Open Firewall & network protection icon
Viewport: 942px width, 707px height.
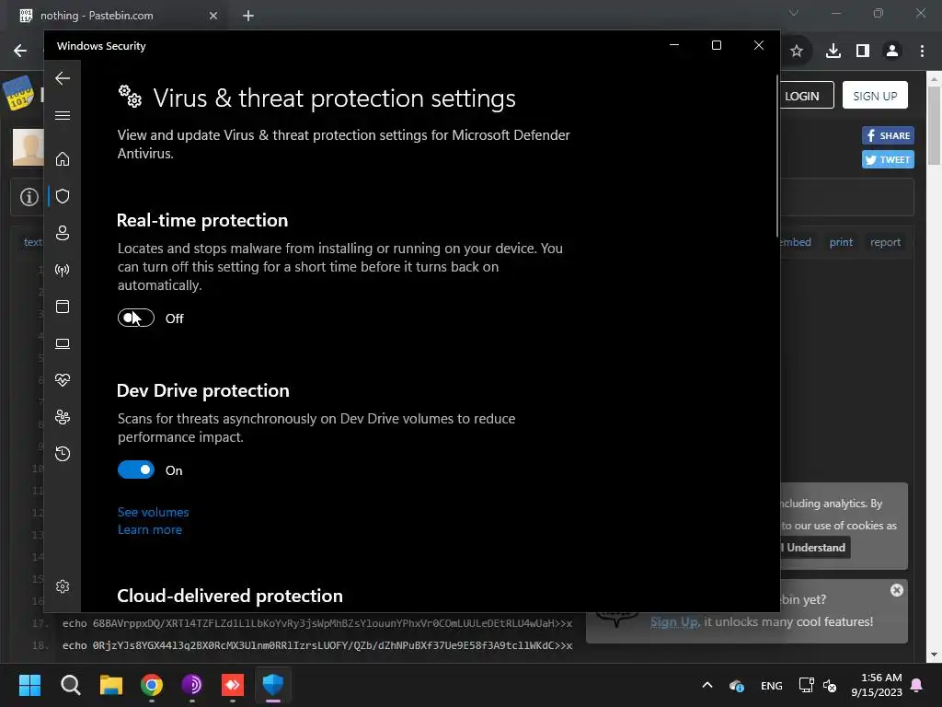coord(63,270)
